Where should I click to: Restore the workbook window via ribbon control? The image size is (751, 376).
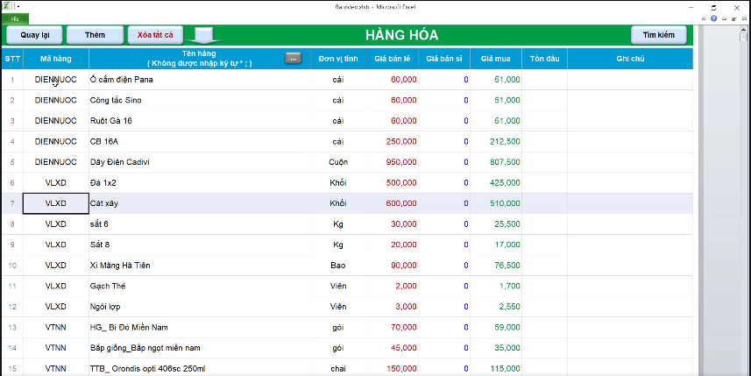tap(734, 19)
